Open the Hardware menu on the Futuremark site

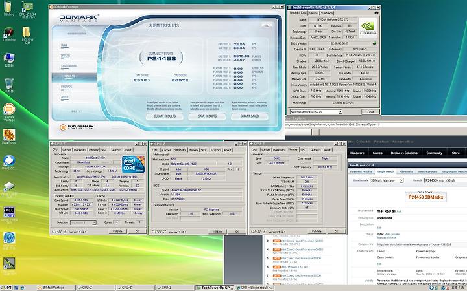pyautogui.click(x=357, y=153)
